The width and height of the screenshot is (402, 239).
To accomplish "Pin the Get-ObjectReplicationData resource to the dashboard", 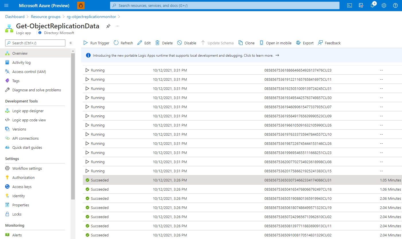I will [x=108, y=26].
